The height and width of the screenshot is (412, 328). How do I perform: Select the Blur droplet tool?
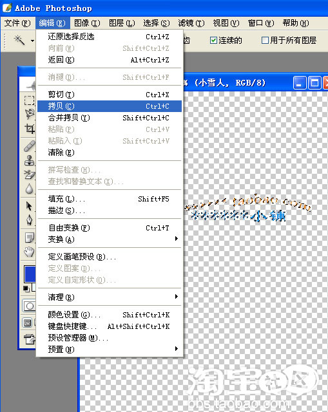tap(29, 189)
